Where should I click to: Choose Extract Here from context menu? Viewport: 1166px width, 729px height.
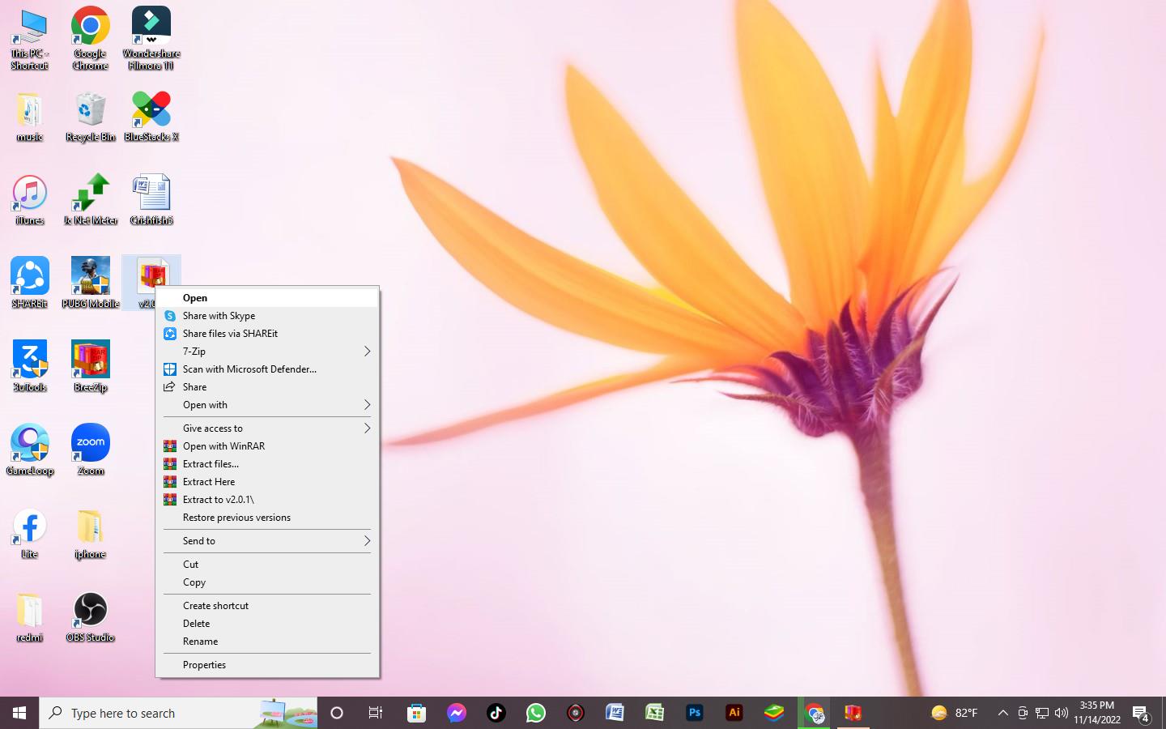209,482
